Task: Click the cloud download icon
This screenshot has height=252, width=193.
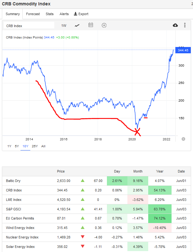Action: pos(175,25)
